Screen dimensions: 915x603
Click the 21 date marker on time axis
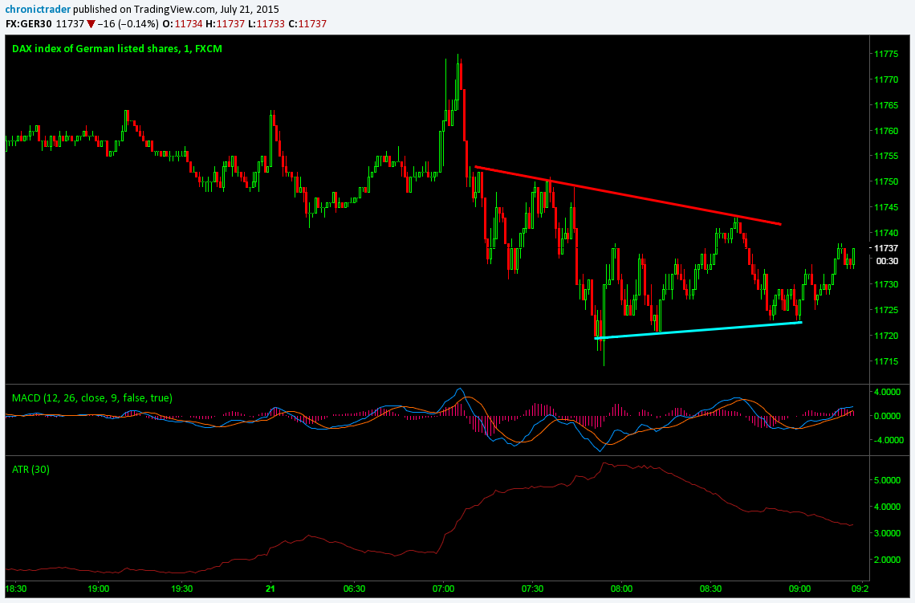click(x=270, y=589)
